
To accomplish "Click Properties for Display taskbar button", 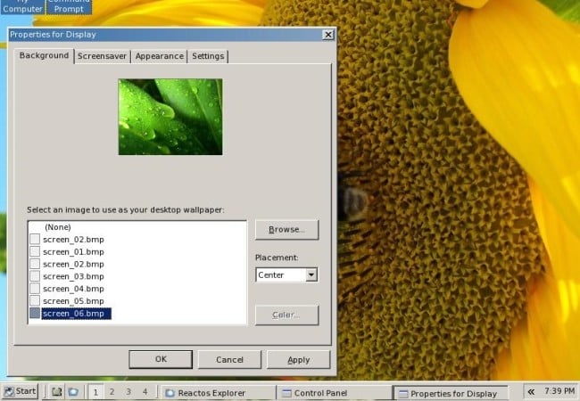I will pos(450,393).
